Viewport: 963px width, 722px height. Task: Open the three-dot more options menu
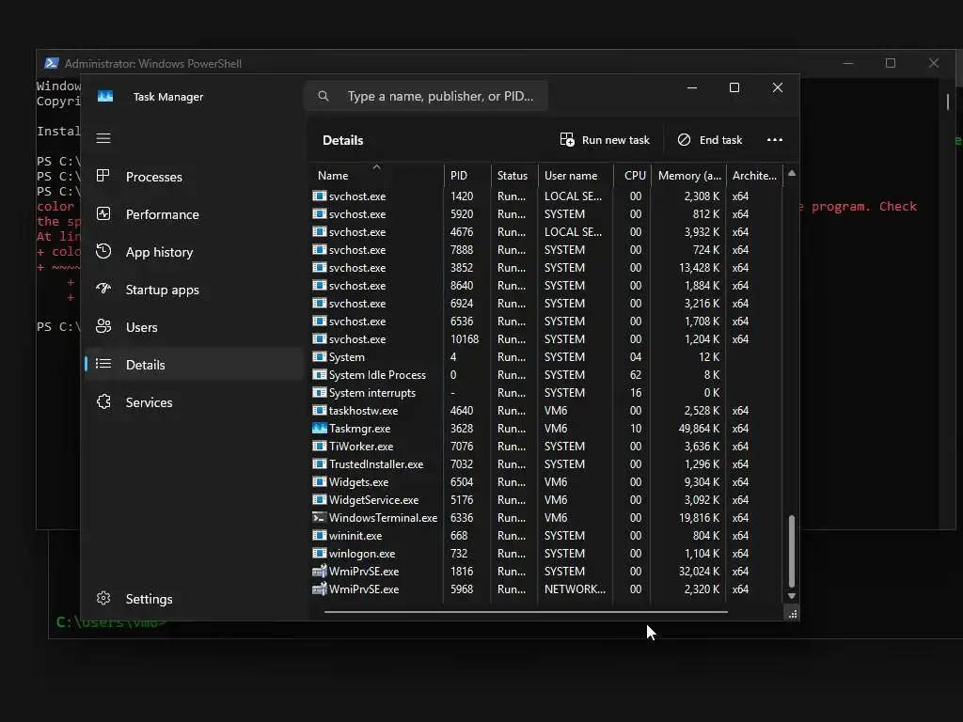click(775, 140)
